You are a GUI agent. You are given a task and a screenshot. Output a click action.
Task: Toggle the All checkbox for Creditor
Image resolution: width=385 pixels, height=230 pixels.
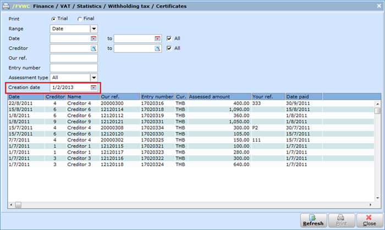tap(169, 48)
